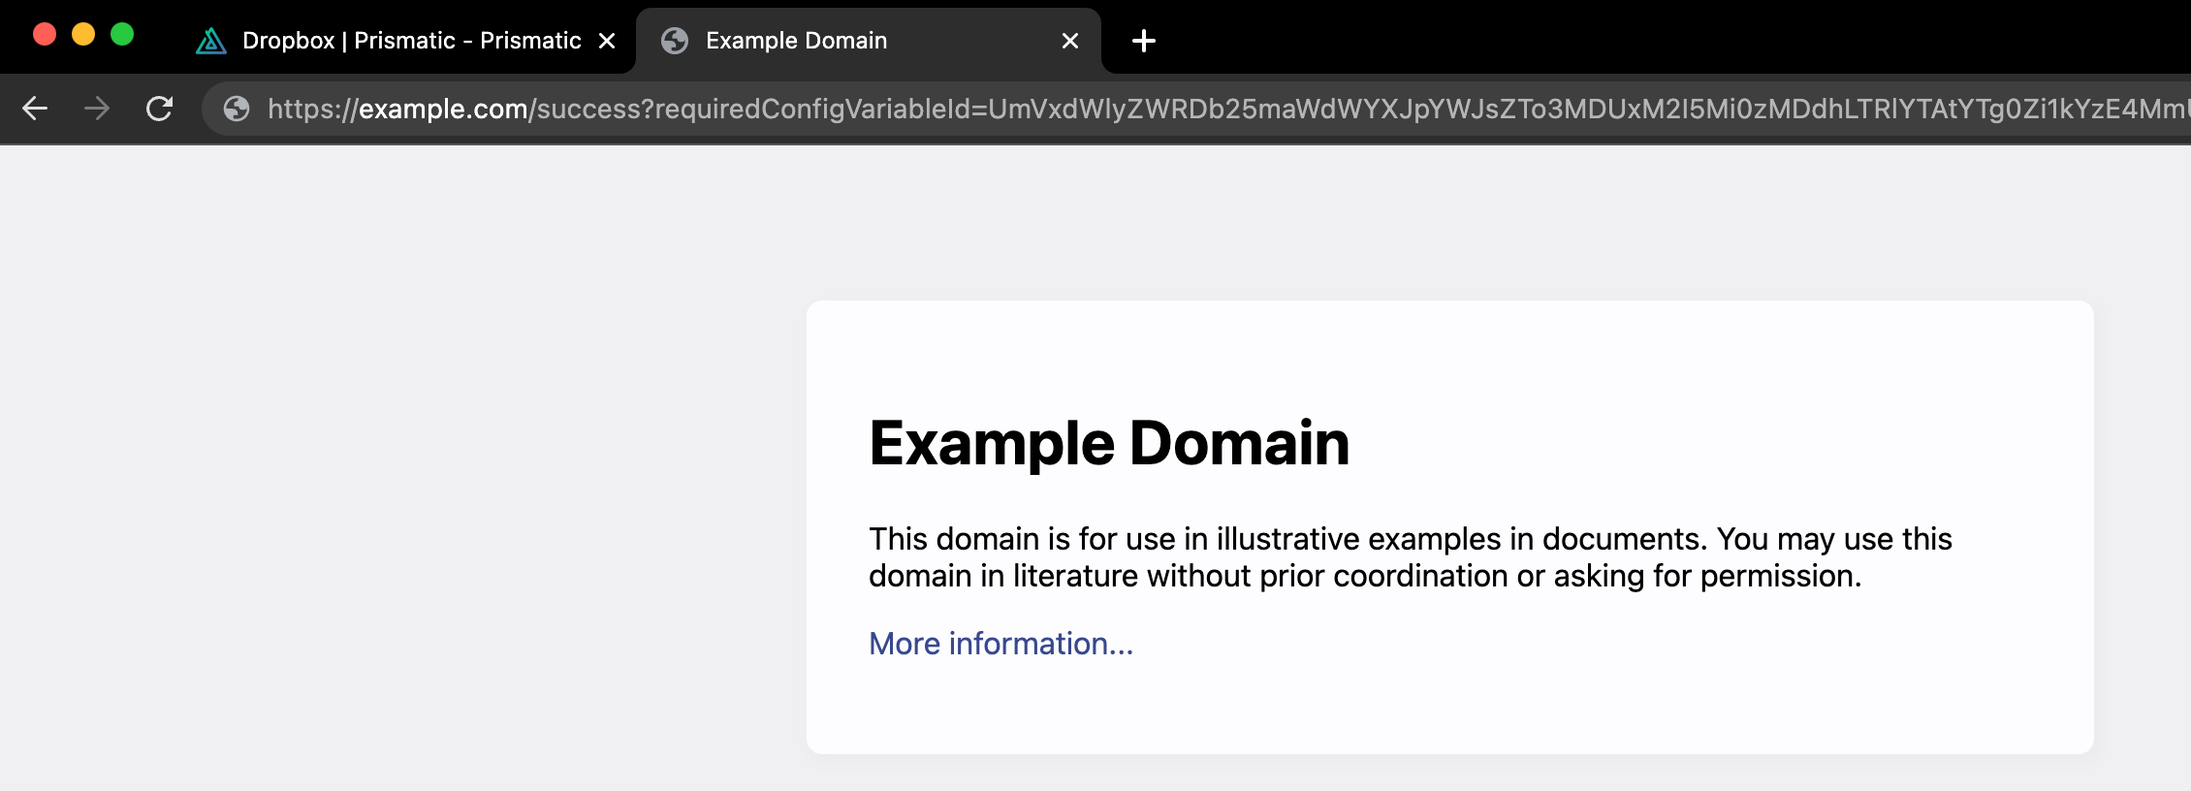The image size is (2191, 791).
Task: Open a new browser tab
Action: click(x=1144, y=41)
